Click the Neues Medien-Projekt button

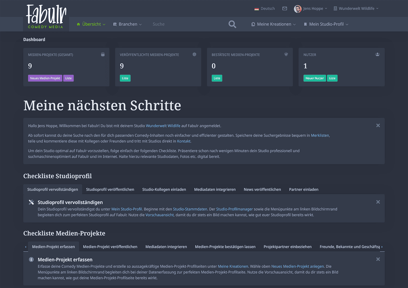pyautogui.click(x=45, y=78)
